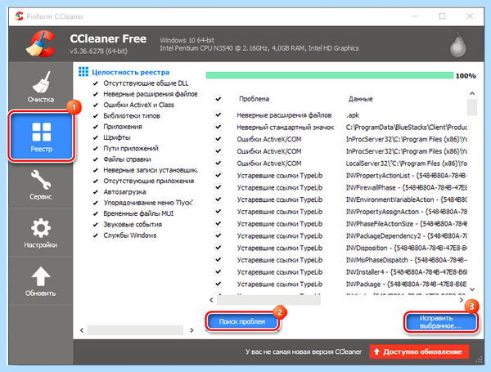Sort by Проблема column header
Screen dimensions: 491x372
[x=254, y=99]
